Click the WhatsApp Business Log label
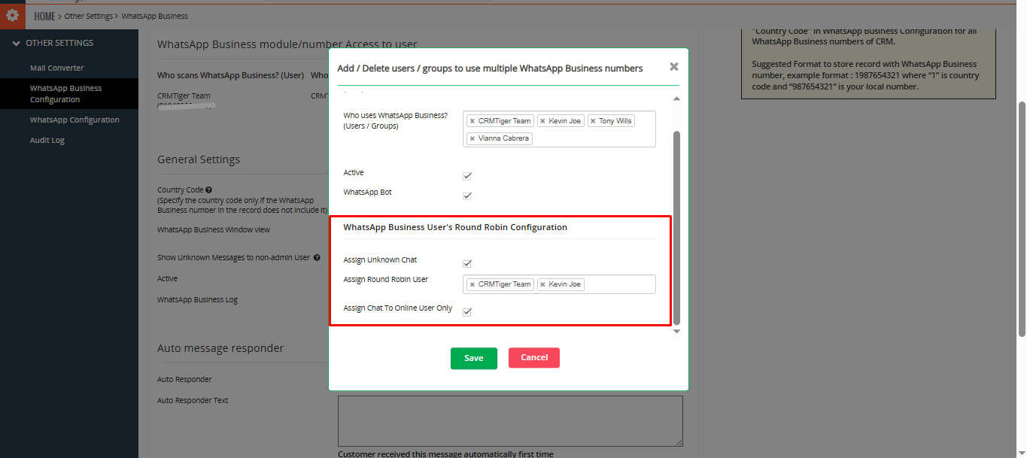1027x458 pixels. coord(197,299)
